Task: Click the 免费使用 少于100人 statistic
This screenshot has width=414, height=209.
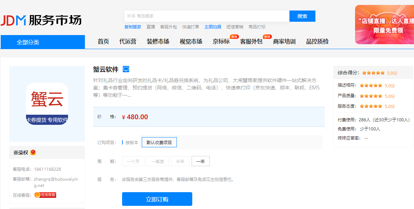Action: 359,129
